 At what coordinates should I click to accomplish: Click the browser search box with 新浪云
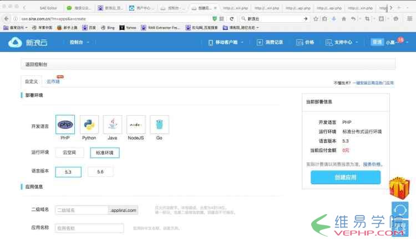273,19
